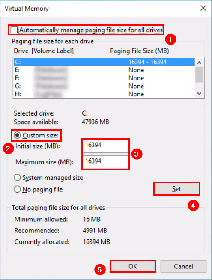
Task: Confirm with the OK button
Action: point(133,266)
